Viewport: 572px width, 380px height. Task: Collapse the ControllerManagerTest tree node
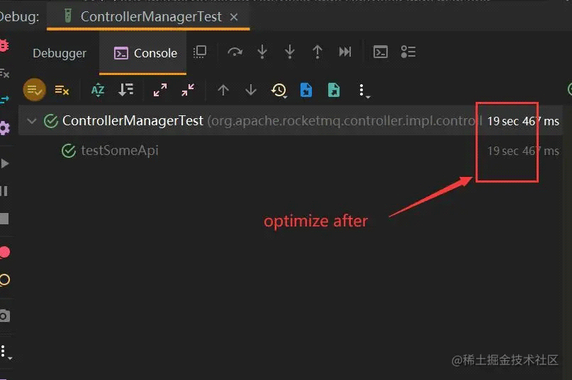[x=32, y=121]
